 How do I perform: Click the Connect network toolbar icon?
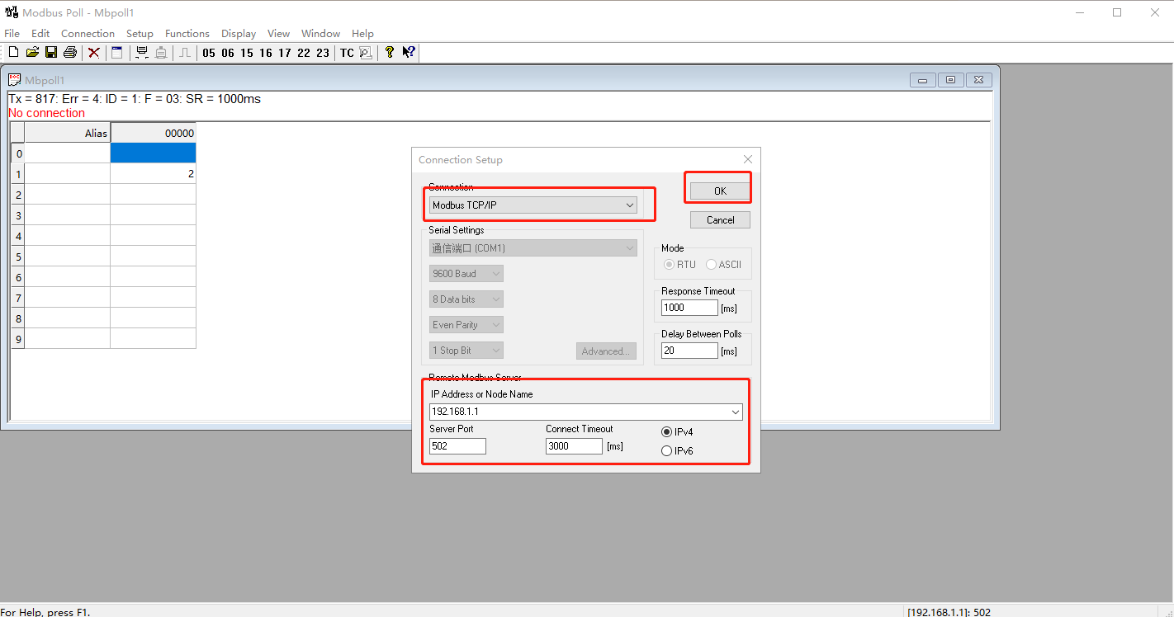141,53
